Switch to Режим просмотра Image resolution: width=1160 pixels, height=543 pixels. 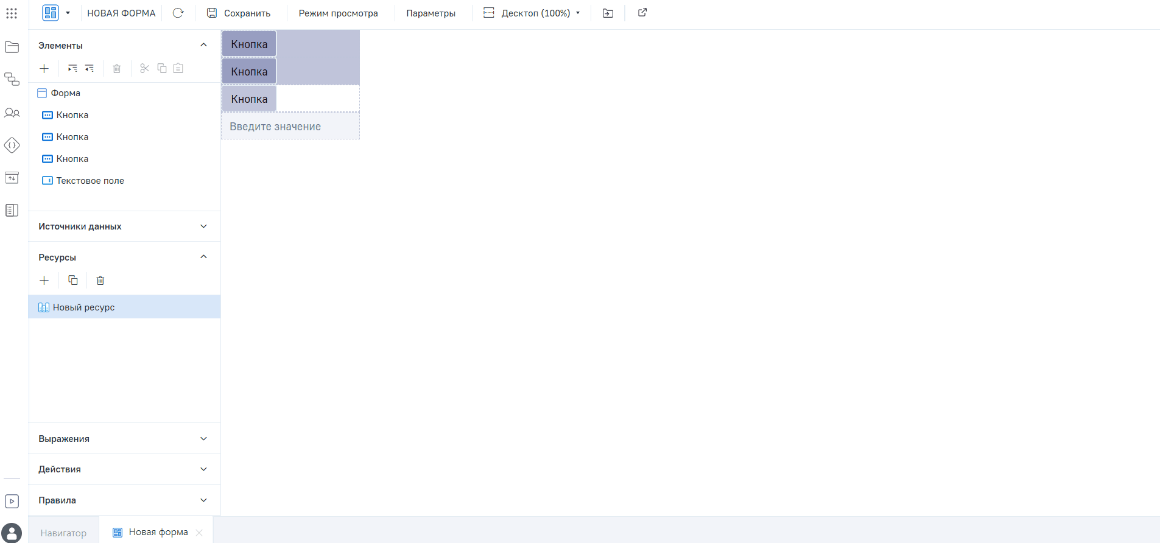(x=338, y=13)
